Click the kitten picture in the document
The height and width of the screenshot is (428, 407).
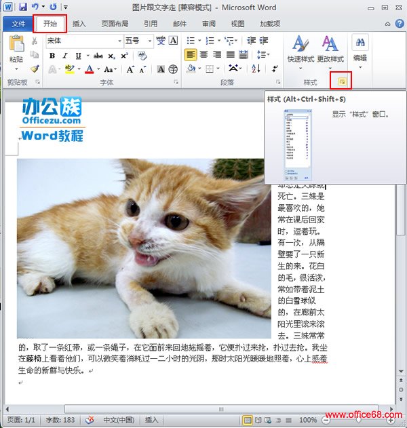144,248
